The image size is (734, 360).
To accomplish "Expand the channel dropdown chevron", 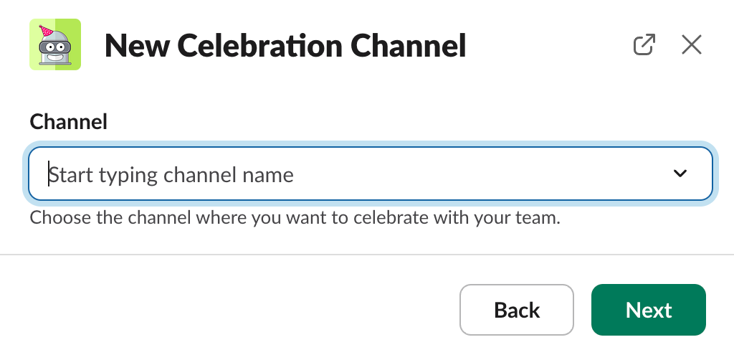I will click(680, 174).
